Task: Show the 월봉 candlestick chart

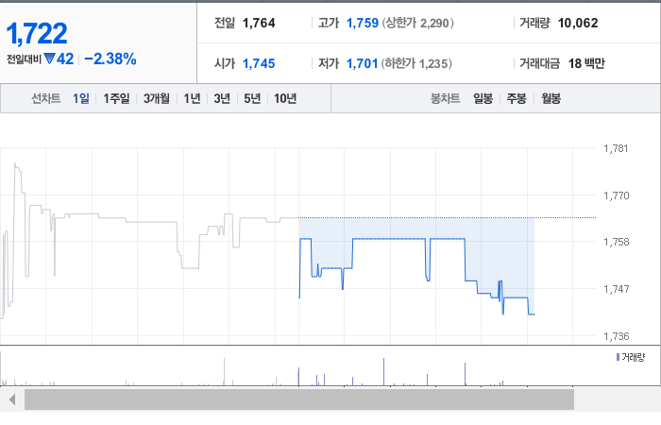Action: click(551, 98)
